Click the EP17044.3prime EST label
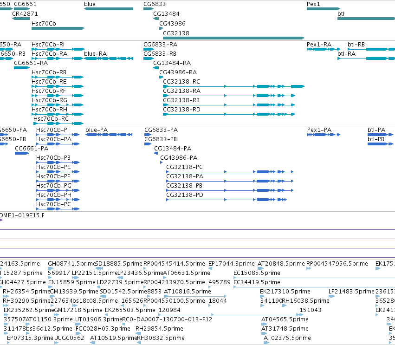 232,264
